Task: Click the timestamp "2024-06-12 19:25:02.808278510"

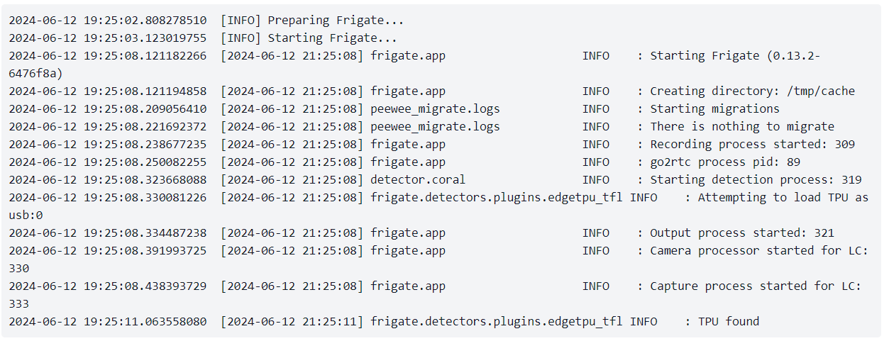Action: click(x=108, y=21)
